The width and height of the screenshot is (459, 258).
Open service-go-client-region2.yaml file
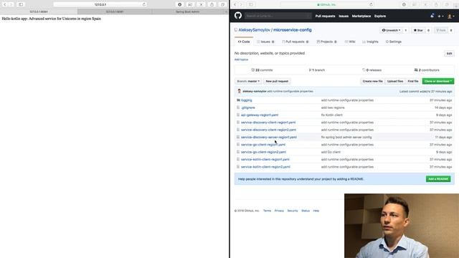pyautogui.click(x=263, y=152)
